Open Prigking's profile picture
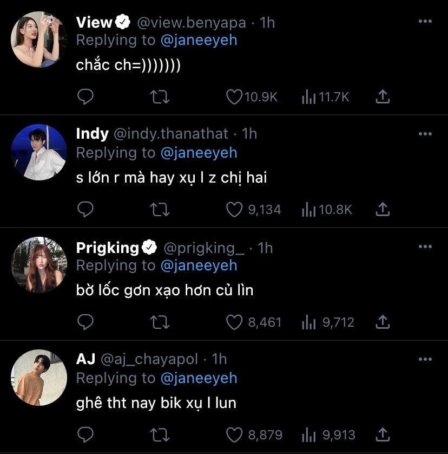448x454 pixels. [38, 264]
